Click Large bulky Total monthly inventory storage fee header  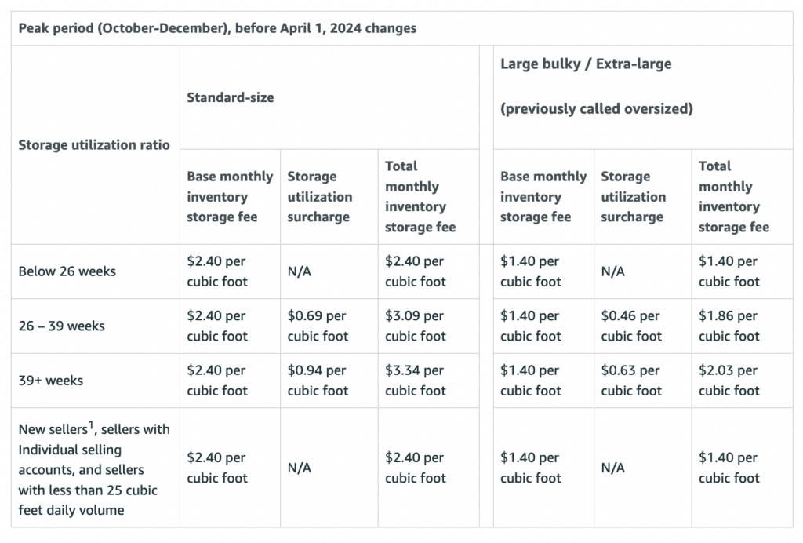pyautogui.click(x=734, y=197)
